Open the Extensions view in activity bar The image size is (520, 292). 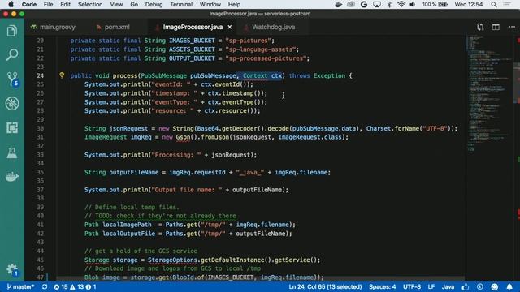click(x=12, y=128)
